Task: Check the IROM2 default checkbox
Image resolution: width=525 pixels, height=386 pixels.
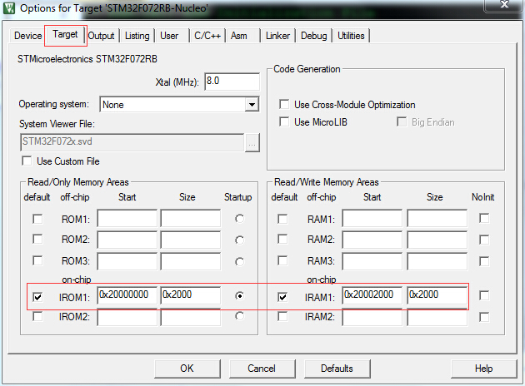Action: click(x=37, y=316)
